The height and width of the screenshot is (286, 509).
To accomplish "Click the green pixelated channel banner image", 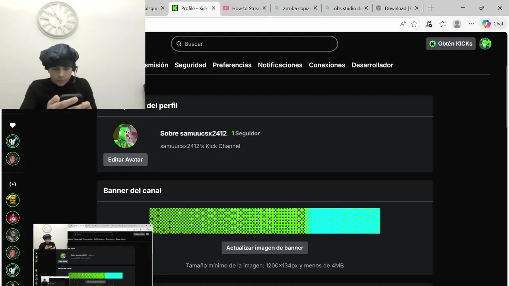I will coord(265,221).
